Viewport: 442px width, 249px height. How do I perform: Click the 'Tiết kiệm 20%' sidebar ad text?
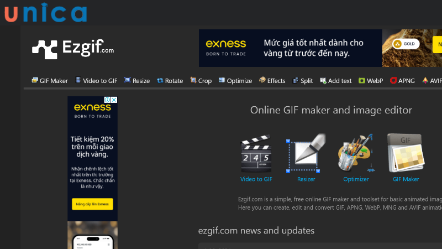click(x=92, y=147)
